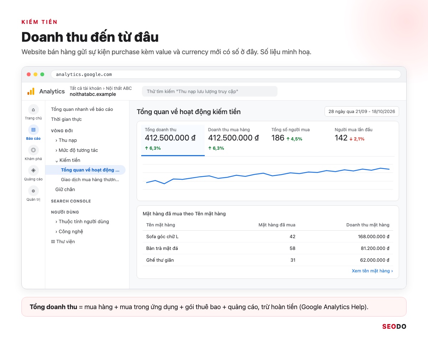Click the search box Thử tìm kiếm

(x=210, y=91)
